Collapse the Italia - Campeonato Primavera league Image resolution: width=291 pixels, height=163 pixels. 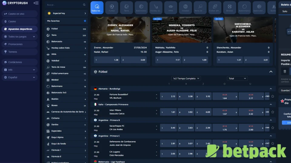tap(271, 104)
